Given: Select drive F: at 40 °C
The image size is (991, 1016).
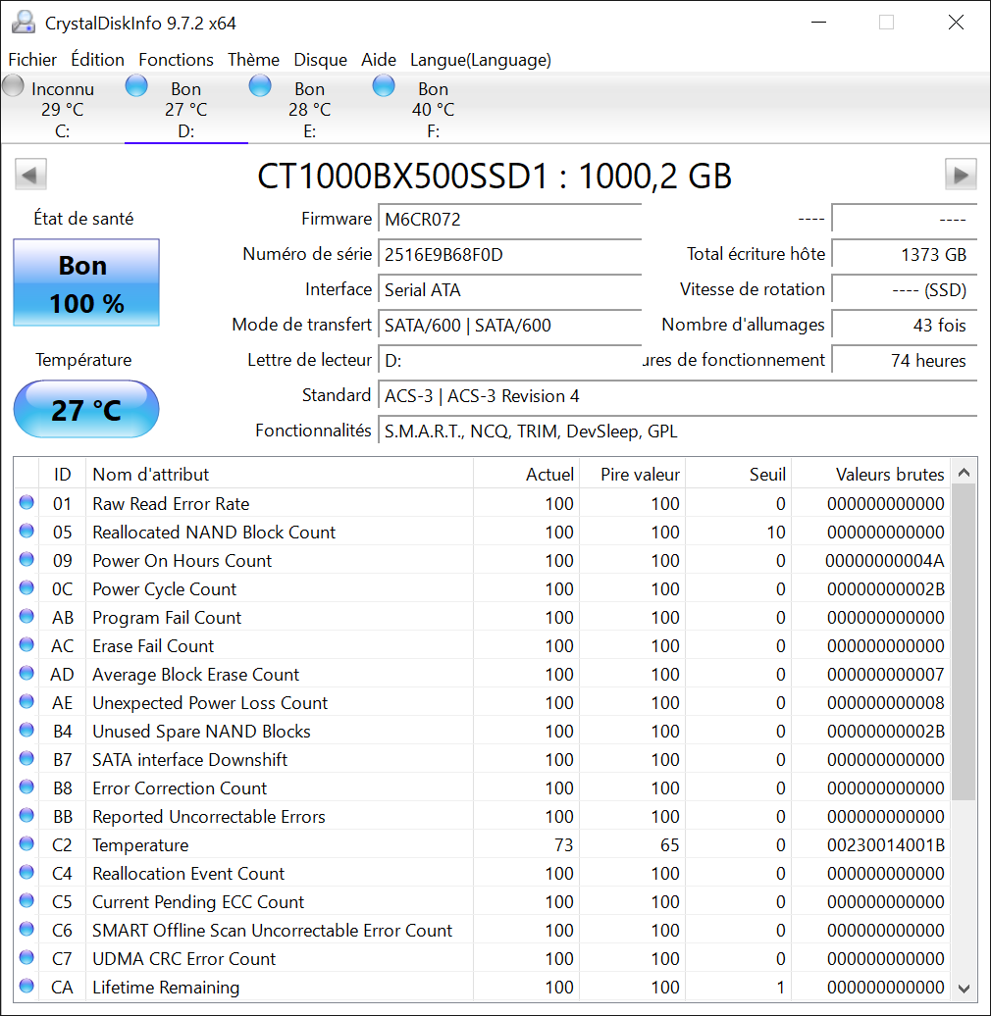Looking at the screenshot, I should [433, 109].
